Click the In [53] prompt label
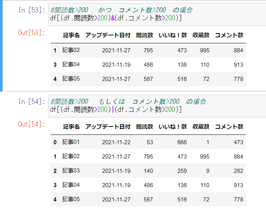266x209 pixels. (31, 10)
